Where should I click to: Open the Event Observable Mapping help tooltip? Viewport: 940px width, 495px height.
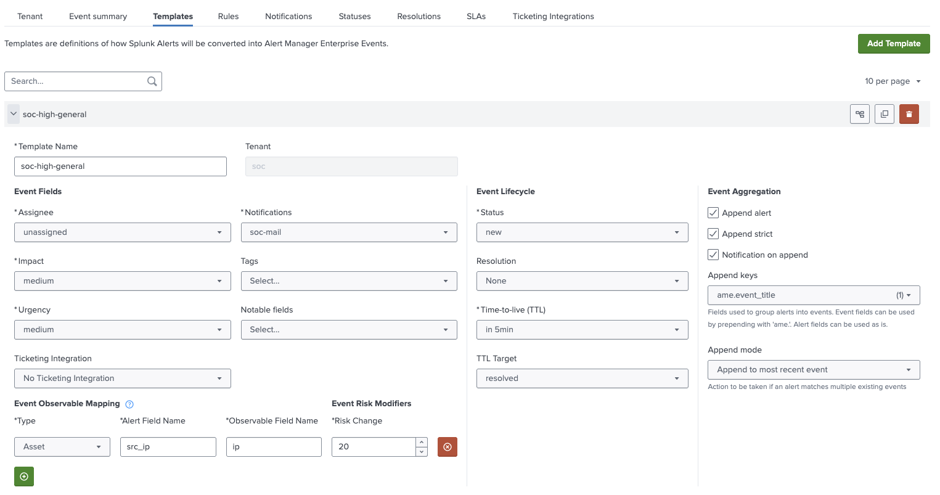click(129, 404)
